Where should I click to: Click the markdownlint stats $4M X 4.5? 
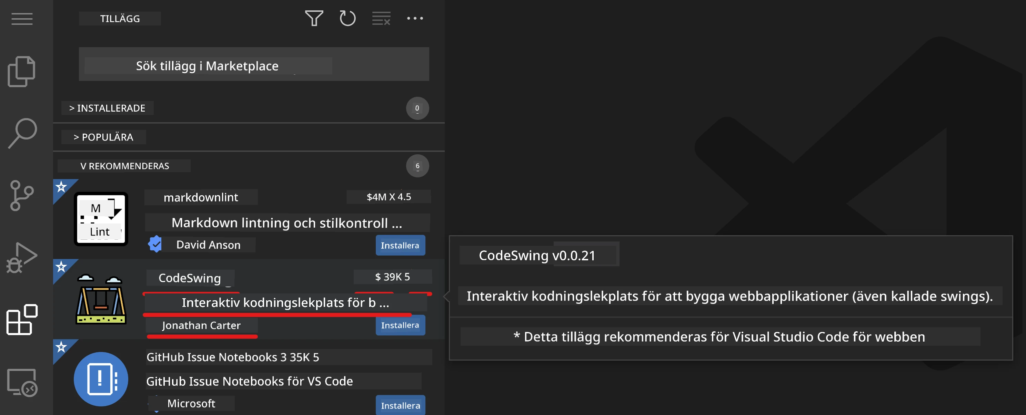[x=389, y=197]
